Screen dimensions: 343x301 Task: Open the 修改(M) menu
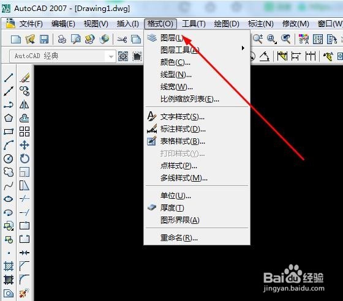(x=296, y=24)
